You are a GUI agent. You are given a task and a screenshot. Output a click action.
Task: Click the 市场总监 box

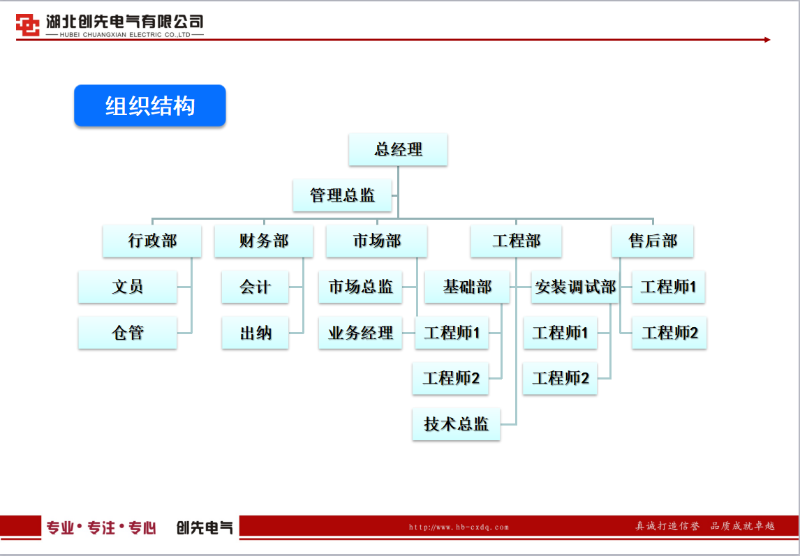pos(360,287)
